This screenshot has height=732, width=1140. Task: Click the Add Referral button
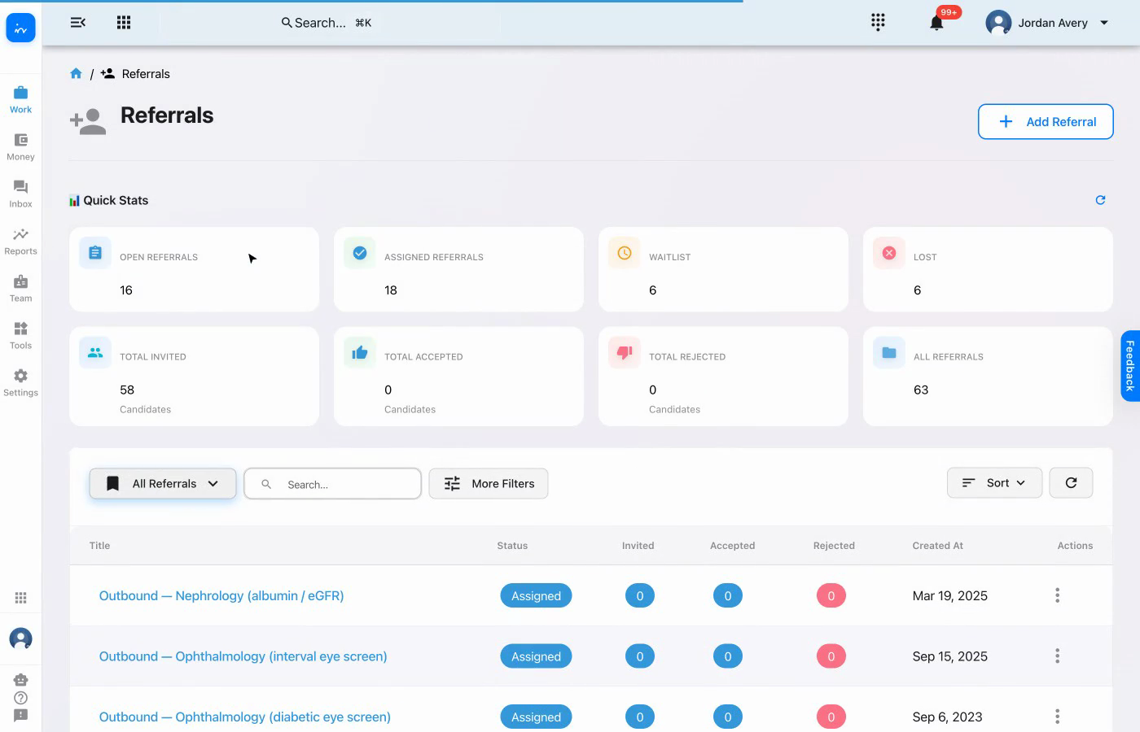1046,122
